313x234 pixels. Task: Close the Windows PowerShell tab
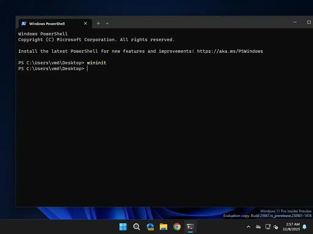point(86,23)
